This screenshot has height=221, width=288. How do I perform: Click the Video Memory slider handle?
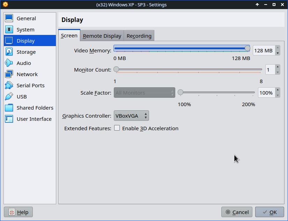247,48
